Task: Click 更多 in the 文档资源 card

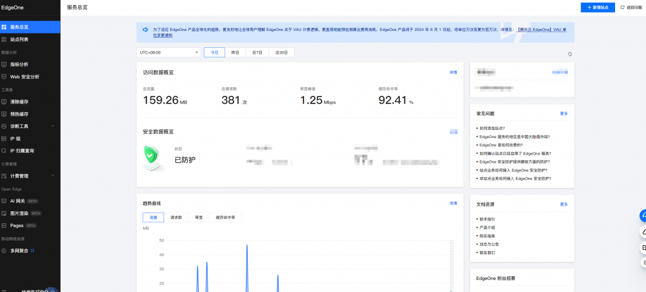Action: 564,204
